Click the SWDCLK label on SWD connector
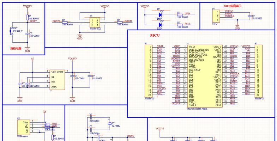 229,16
